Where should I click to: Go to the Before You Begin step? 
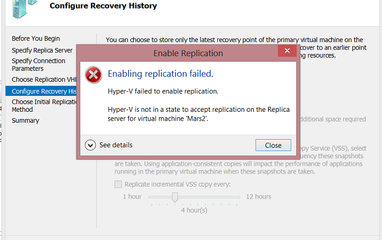click(36, 39)
